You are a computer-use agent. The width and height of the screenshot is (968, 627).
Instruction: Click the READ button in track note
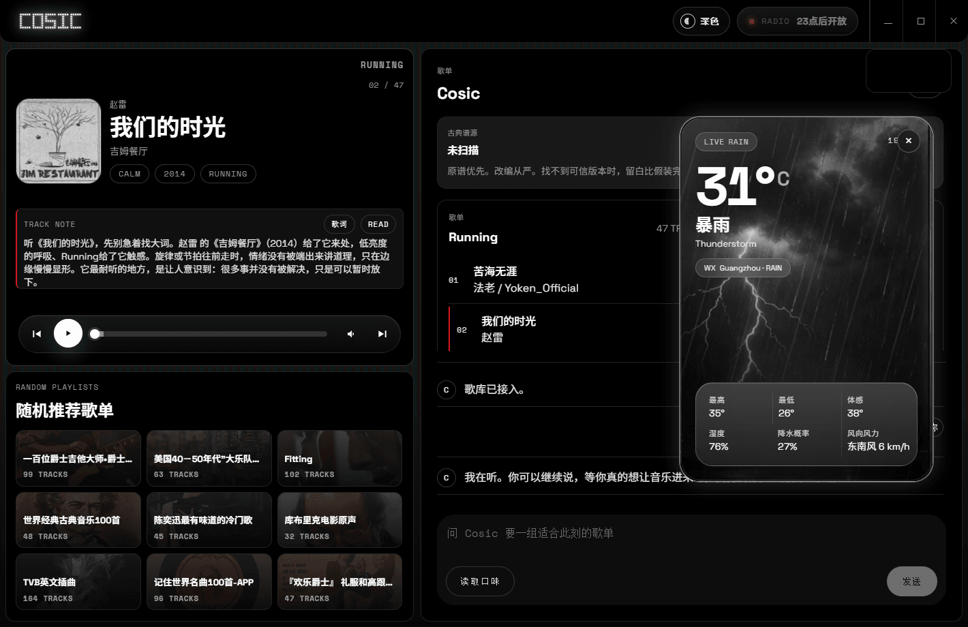click(378, 224)
